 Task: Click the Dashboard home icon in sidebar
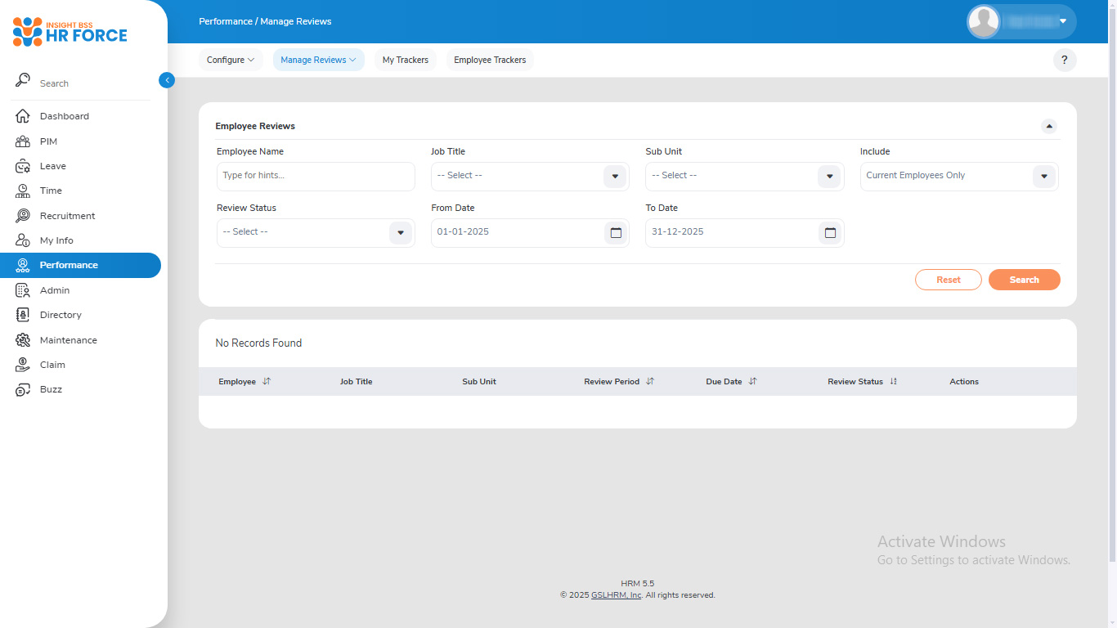pos(23,116)
